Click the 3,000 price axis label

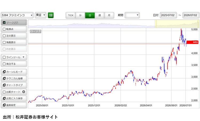pyautogui.click(x=194, y=77)
